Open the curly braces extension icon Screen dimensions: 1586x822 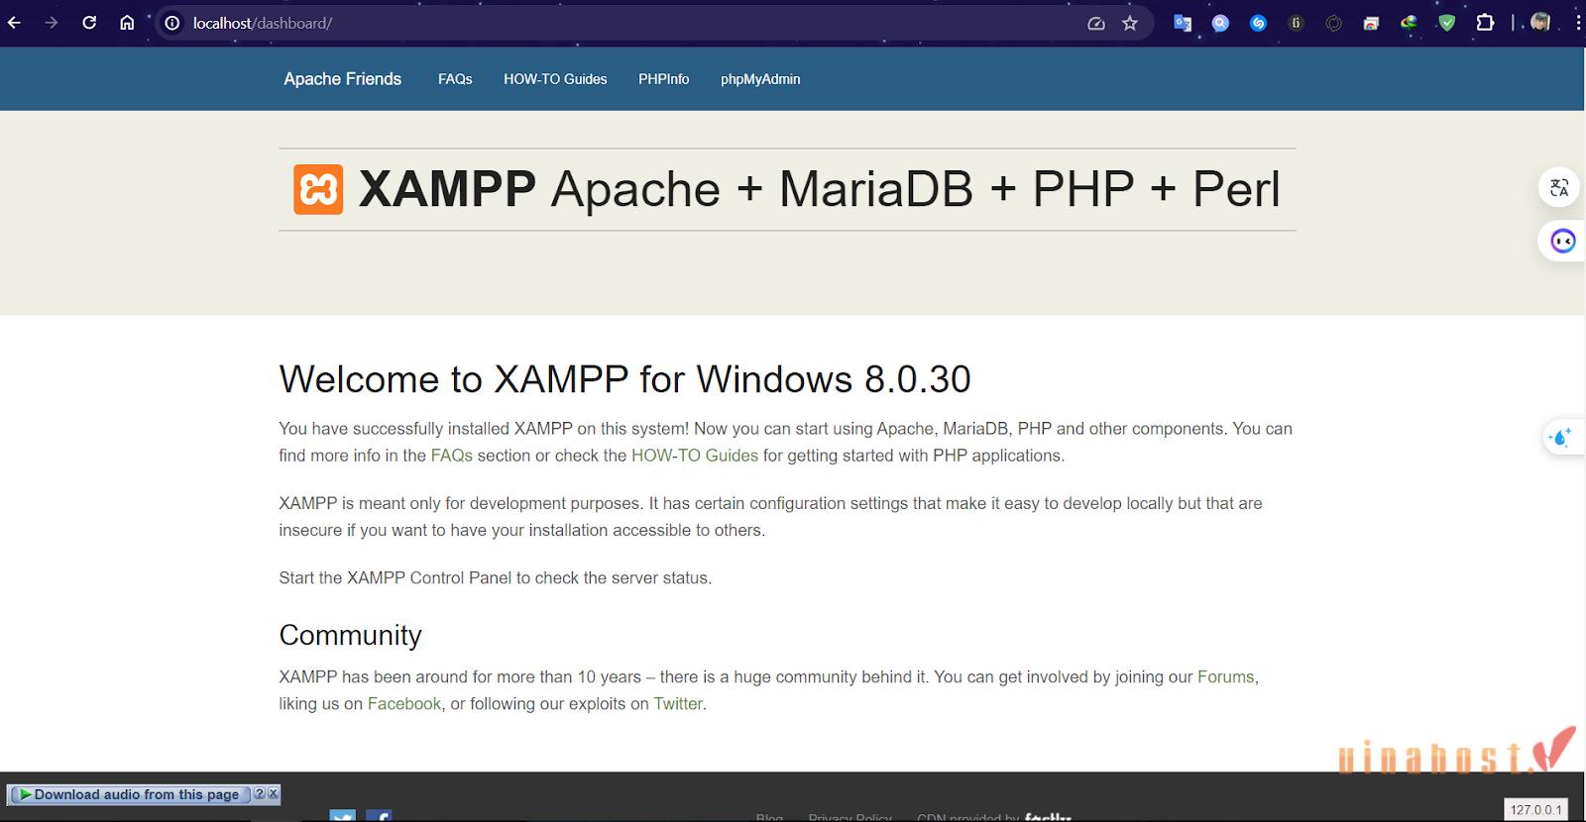pos(1296,23)
